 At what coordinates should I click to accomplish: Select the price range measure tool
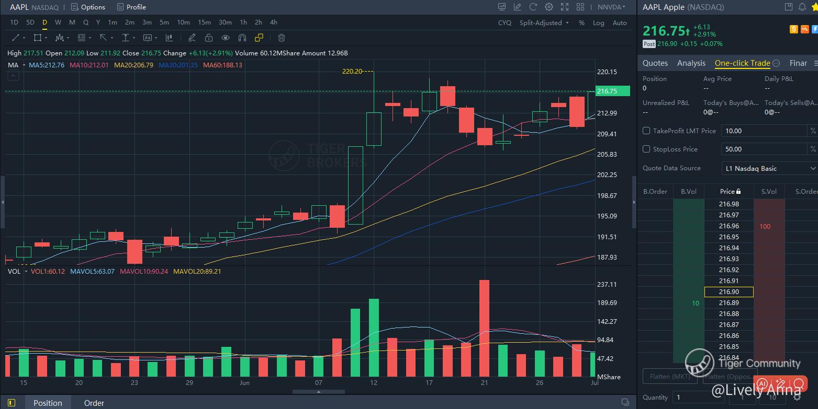[x=125, y=38]
